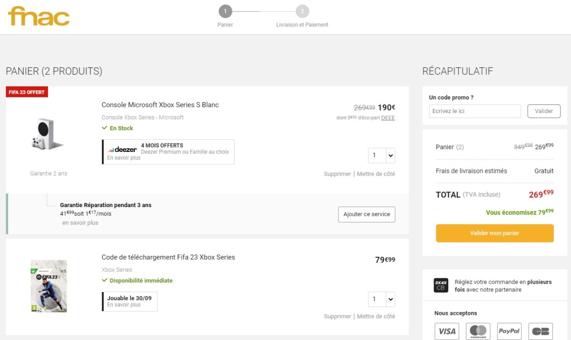Click the 'Un code promo ?' label

[x=452, y=97]
